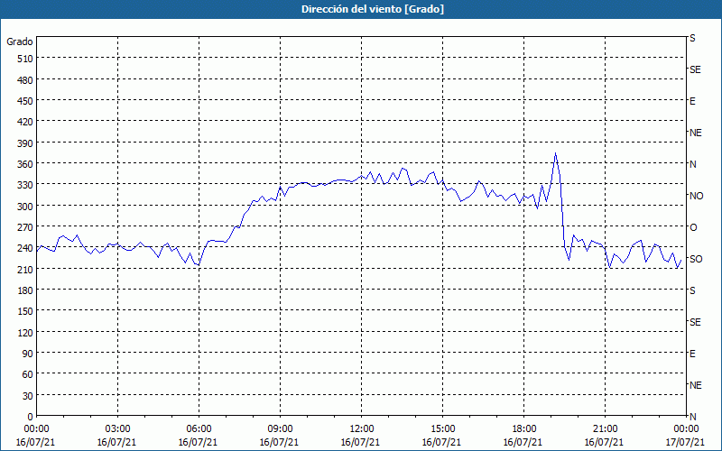The height and width of the screenshot is (451, 722).
Task: Click the "00:00" time label above 16/07/21
Action: pyautogui.click(x=36, y=429)
